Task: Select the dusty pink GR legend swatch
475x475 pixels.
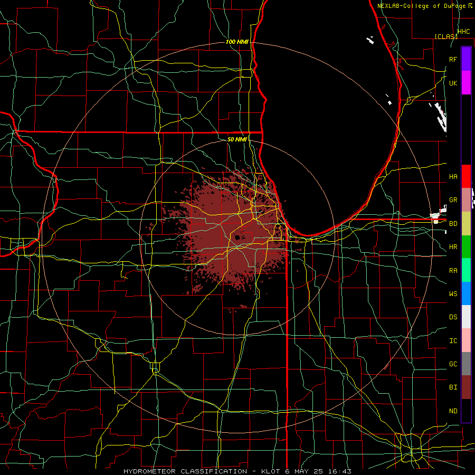Action: click(x=466, y=199)
